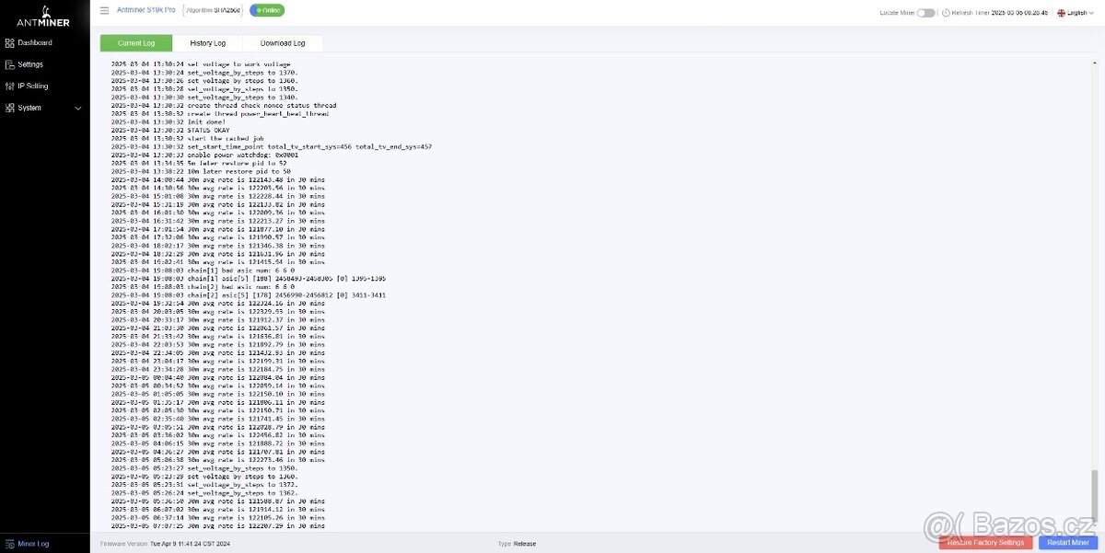Click the Restart Miner button

pyautogui.click(x=1068, y=543)
